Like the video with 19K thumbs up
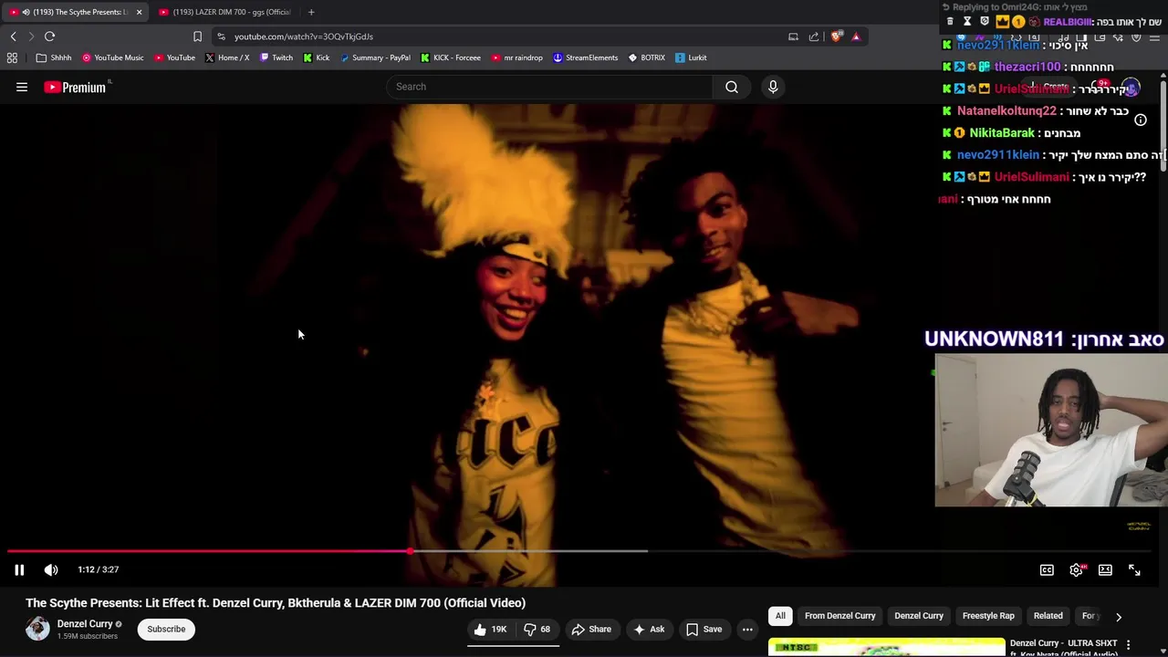This screenshot has height=657, width=1168. click(x=490, y=629)
